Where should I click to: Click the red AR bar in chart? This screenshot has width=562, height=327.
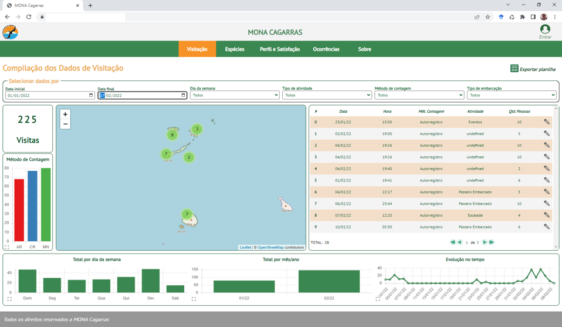pyautogui.click(x=19, y=210)
